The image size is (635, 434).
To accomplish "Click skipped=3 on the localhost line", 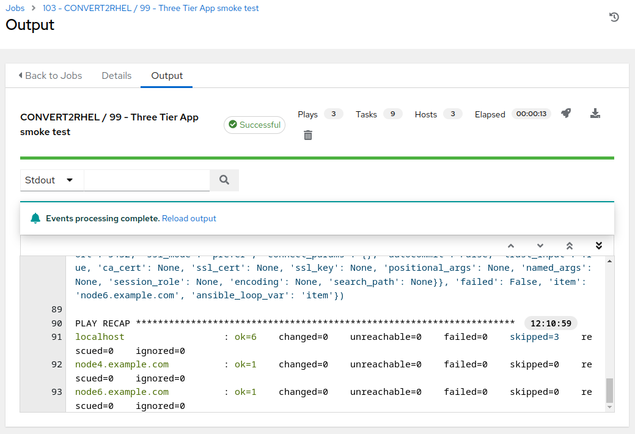I will tap(534, 337).
